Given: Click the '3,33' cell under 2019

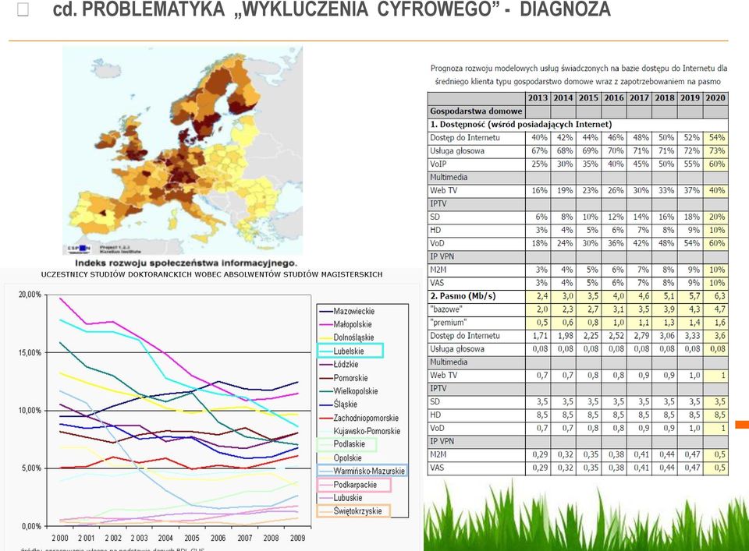Looking at the screenshot, I should (x=692, y=336).
